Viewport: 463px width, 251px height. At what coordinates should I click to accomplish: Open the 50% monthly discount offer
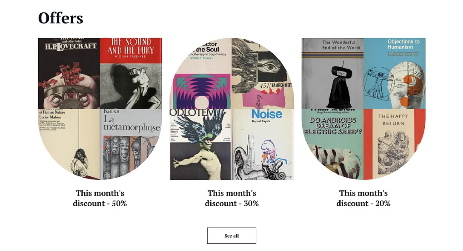click(100, 198)
